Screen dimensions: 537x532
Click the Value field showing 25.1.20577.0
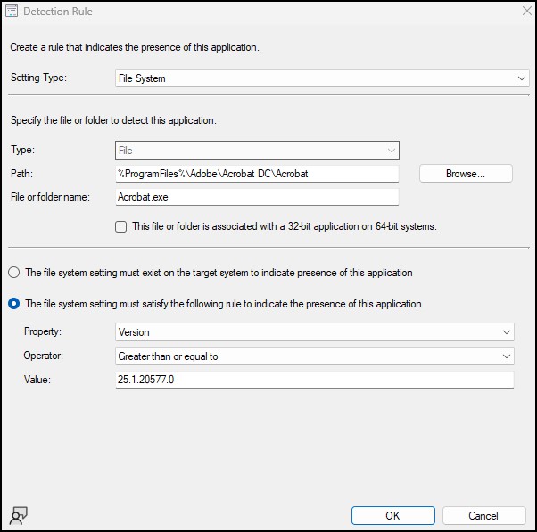point(314,380)
